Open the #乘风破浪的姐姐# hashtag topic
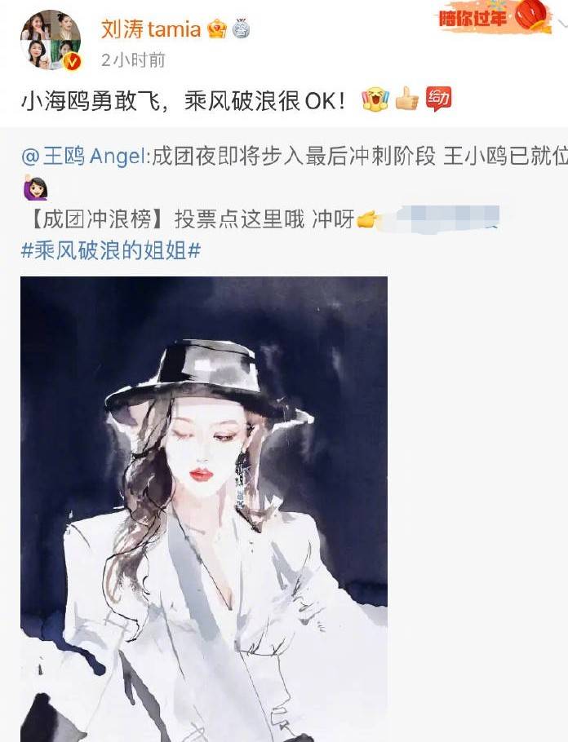This screenshot has width=568, height=742. pyautogui.click(x=111, y=250)
